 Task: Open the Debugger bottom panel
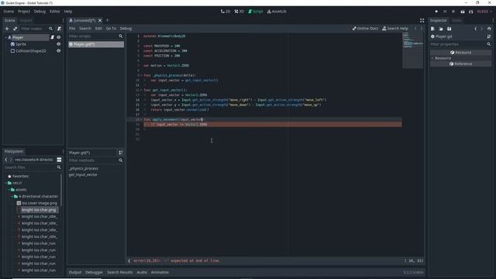pyautogui.click(x=94, y=272)
